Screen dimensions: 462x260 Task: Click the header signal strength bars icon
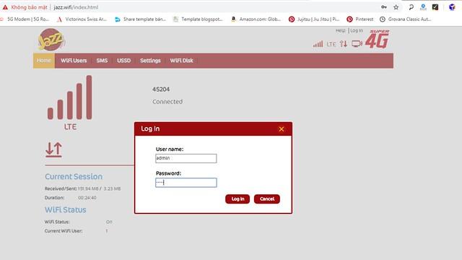[318, 44]
